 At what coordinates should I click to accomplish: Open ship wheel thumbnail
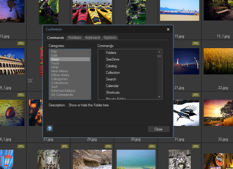(x=49, y=159)
